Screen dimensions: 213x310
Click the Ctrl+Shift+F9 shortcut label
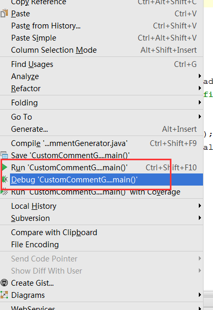[173, 143]
